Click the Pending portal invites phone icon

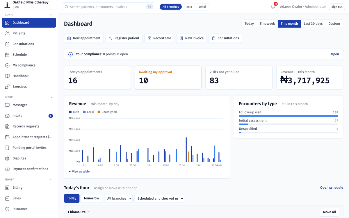7,148
